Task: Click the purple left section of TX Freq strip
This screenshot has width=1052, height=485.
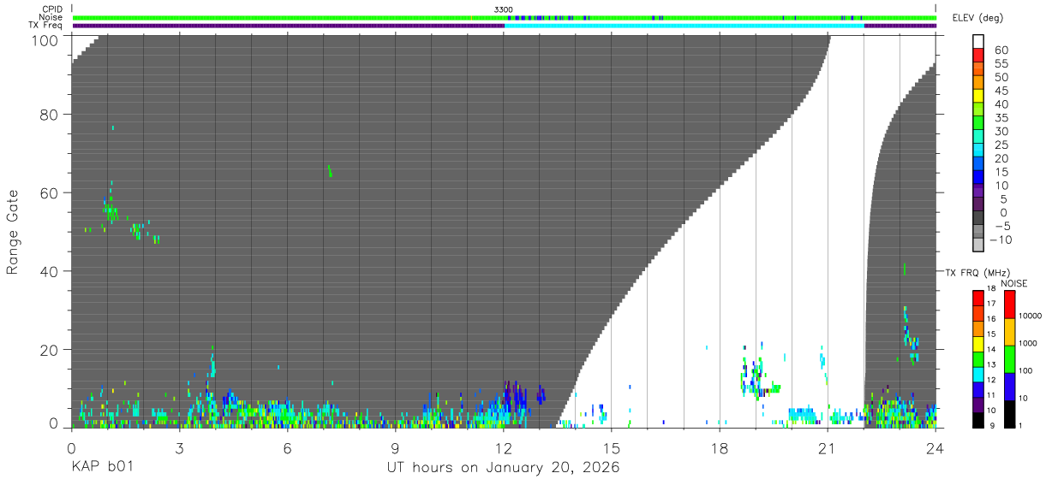Action: tap(288, 26)
